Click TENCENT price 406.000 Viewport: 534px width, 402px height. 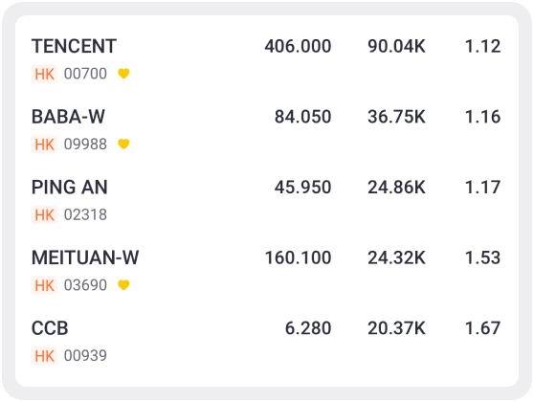[298, 46]
